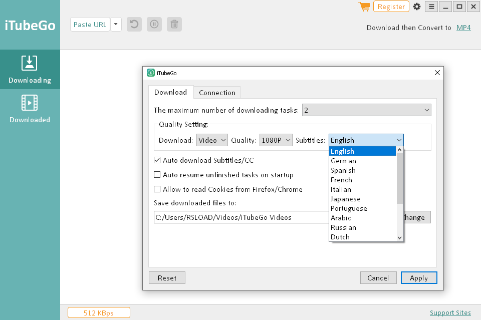Click the iTubeGo logo text
The width and height of the screenshot is (481, 320).
[x=30, y=25]
